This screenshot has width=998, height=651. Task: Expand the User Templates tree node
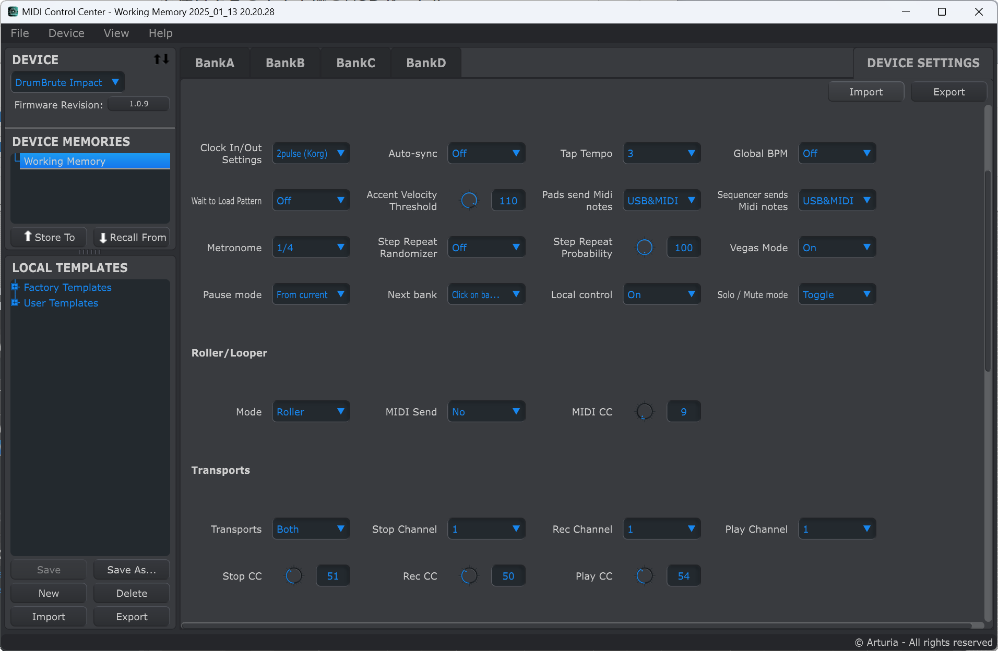pyautogui.click(x=15, y=302)
